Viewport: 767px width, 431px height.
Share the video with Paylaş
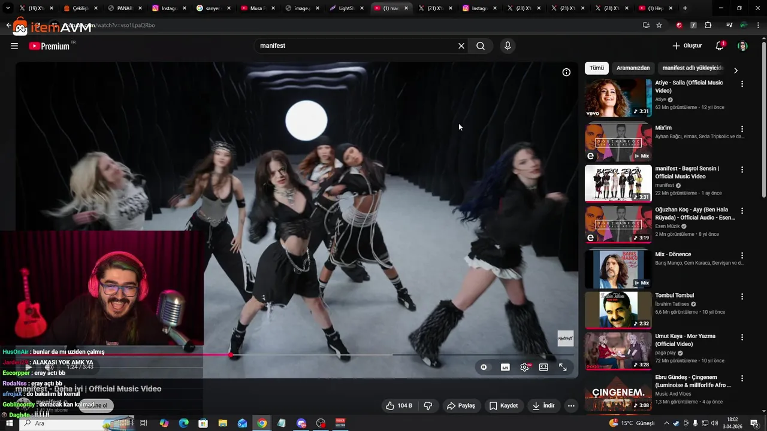click(x=461, y=406)
